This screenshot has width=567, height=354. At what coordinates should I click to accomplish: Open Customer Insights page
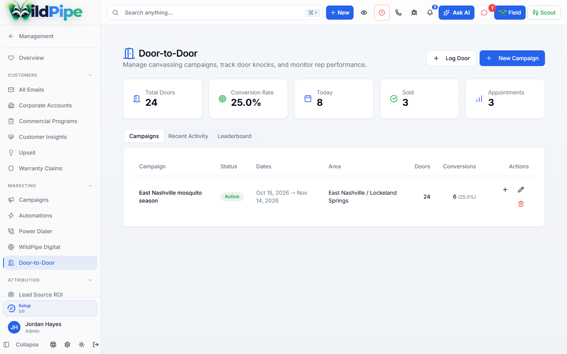pyautogui.click(x=50, y=137)
